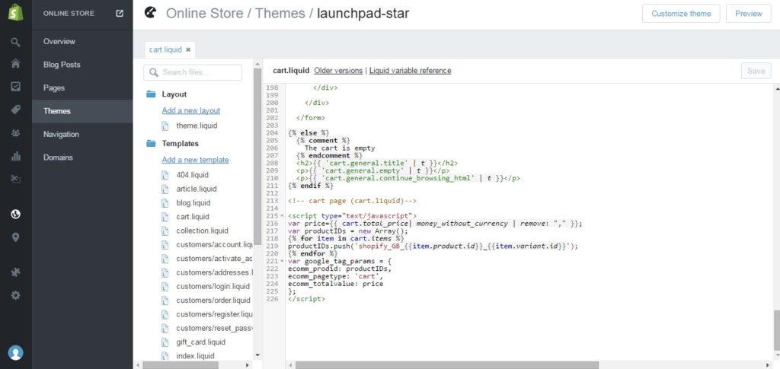Image resolution: width=780 pixels, height=369 pixels.
Task: Open article.liquid template file
Action: click(197, 189)
